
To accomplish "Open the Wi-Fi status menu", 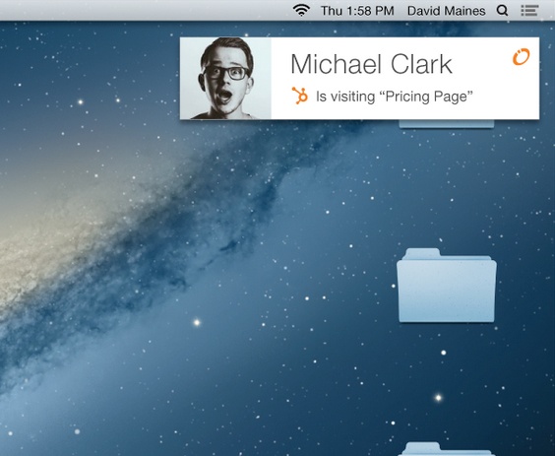I will [x=301, y=10].
